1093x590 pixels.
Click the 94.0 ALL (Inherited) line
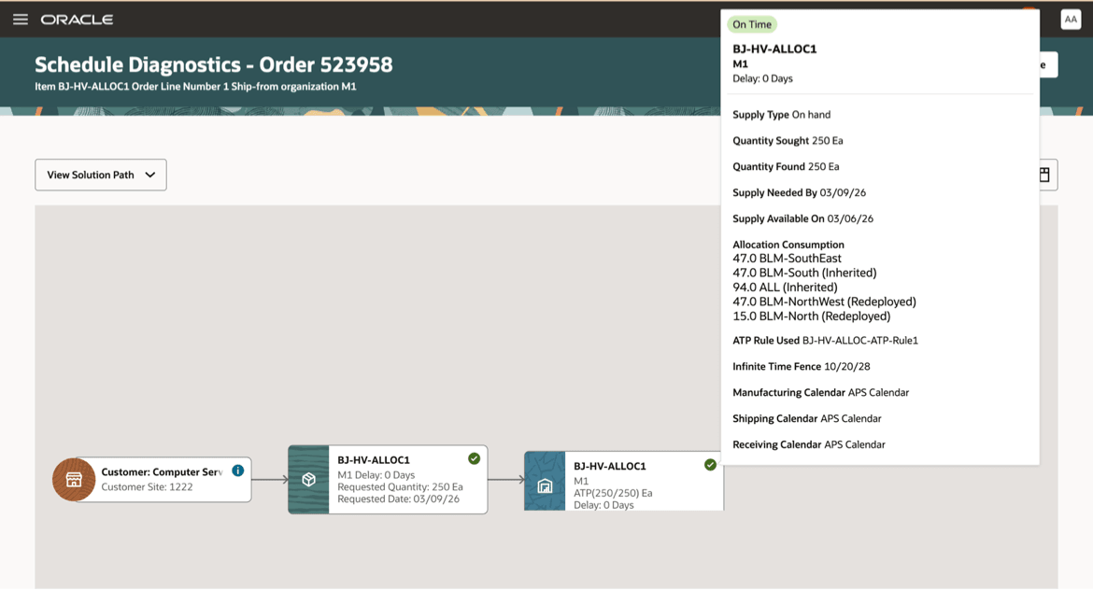785,287
